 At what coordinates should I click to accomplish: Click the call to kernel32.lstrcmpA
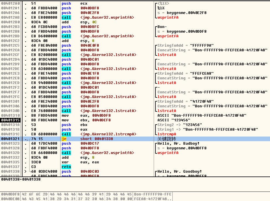[99, 134]
